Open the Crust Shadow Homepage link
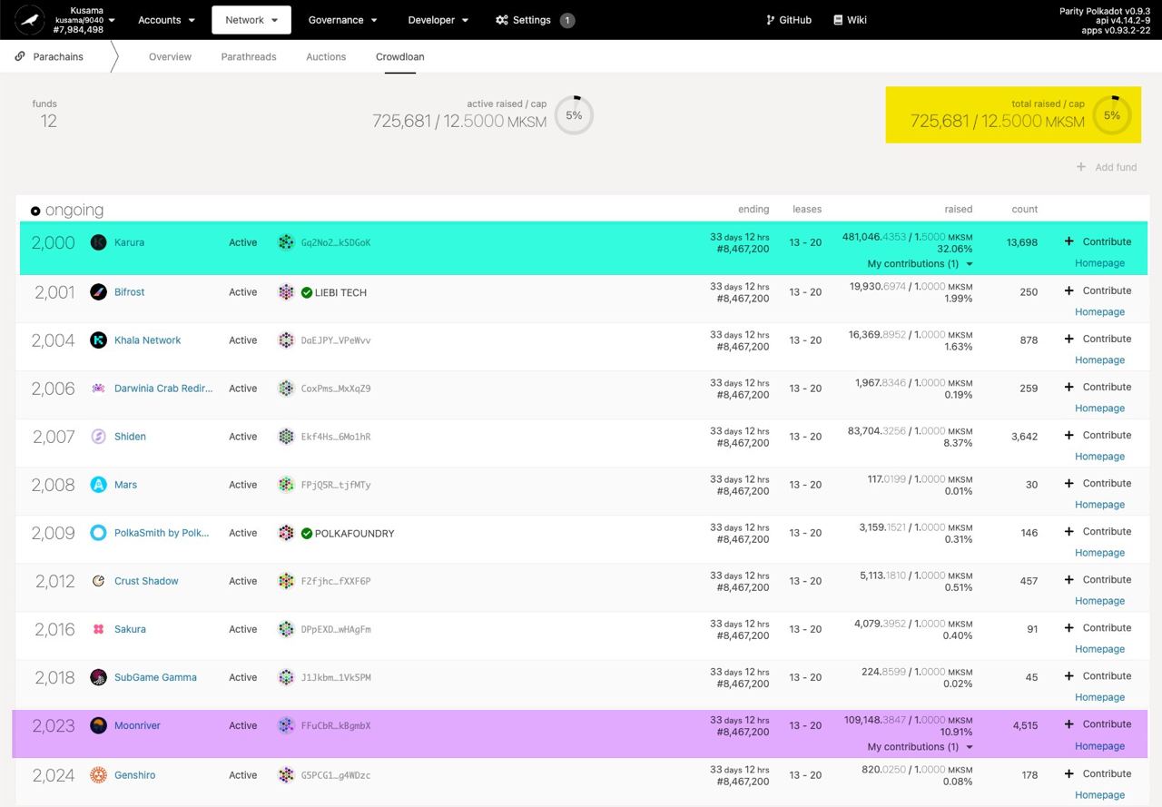The image size is (1162, 807). [1099, 601]
